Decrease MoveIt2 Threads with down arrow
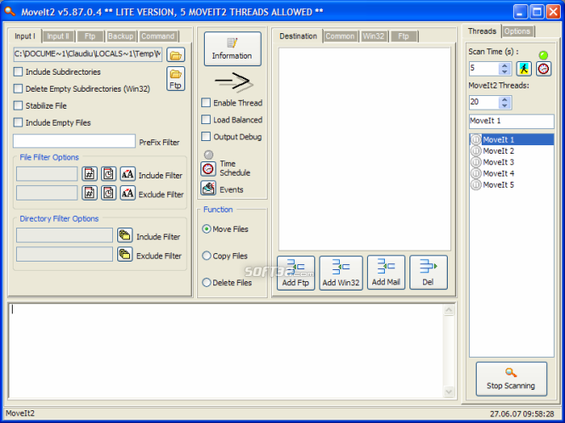Image resolution: width=565 pixels, height=423 pixels. [x=505, y=105]
